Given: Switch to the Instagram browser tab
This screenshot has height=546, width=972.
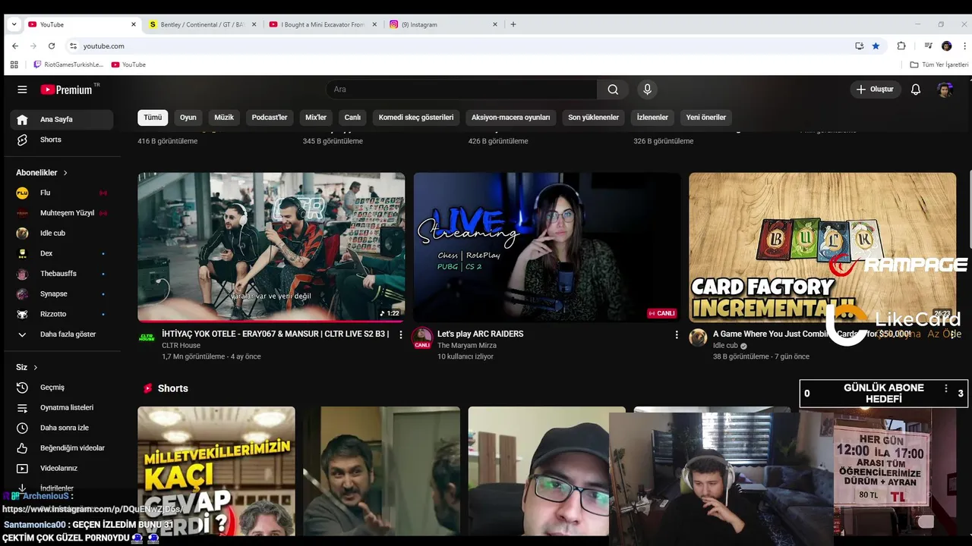Looking at the screenshot, I should coord(443,24).
